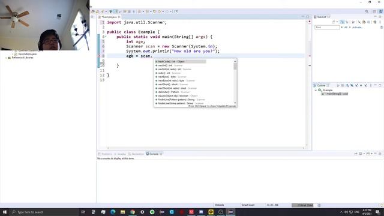Select the Task List view tab
The image size is (384, 216).
pos(322,17)
